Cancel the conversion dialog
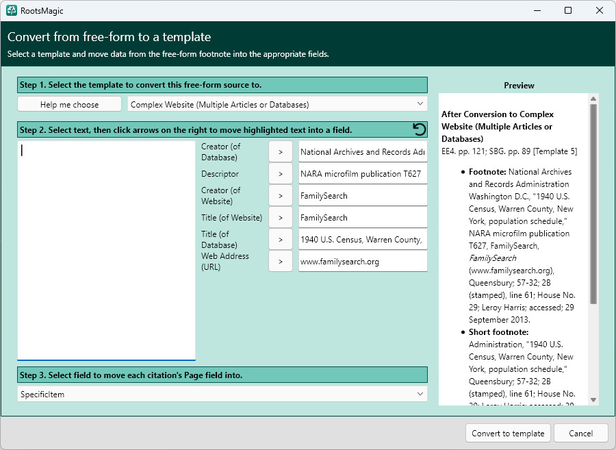 coord(580,433)
